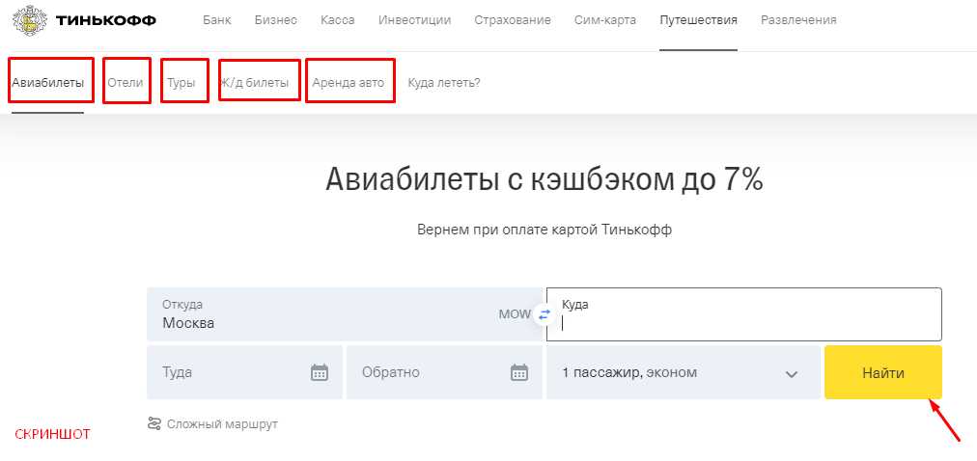This screenshot has height=461, width=977.
Task: Click the Сложный маршрут route icon
Action: point(154,423)
